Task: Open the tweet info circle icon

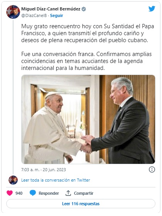Action: [x=152, y=170]
